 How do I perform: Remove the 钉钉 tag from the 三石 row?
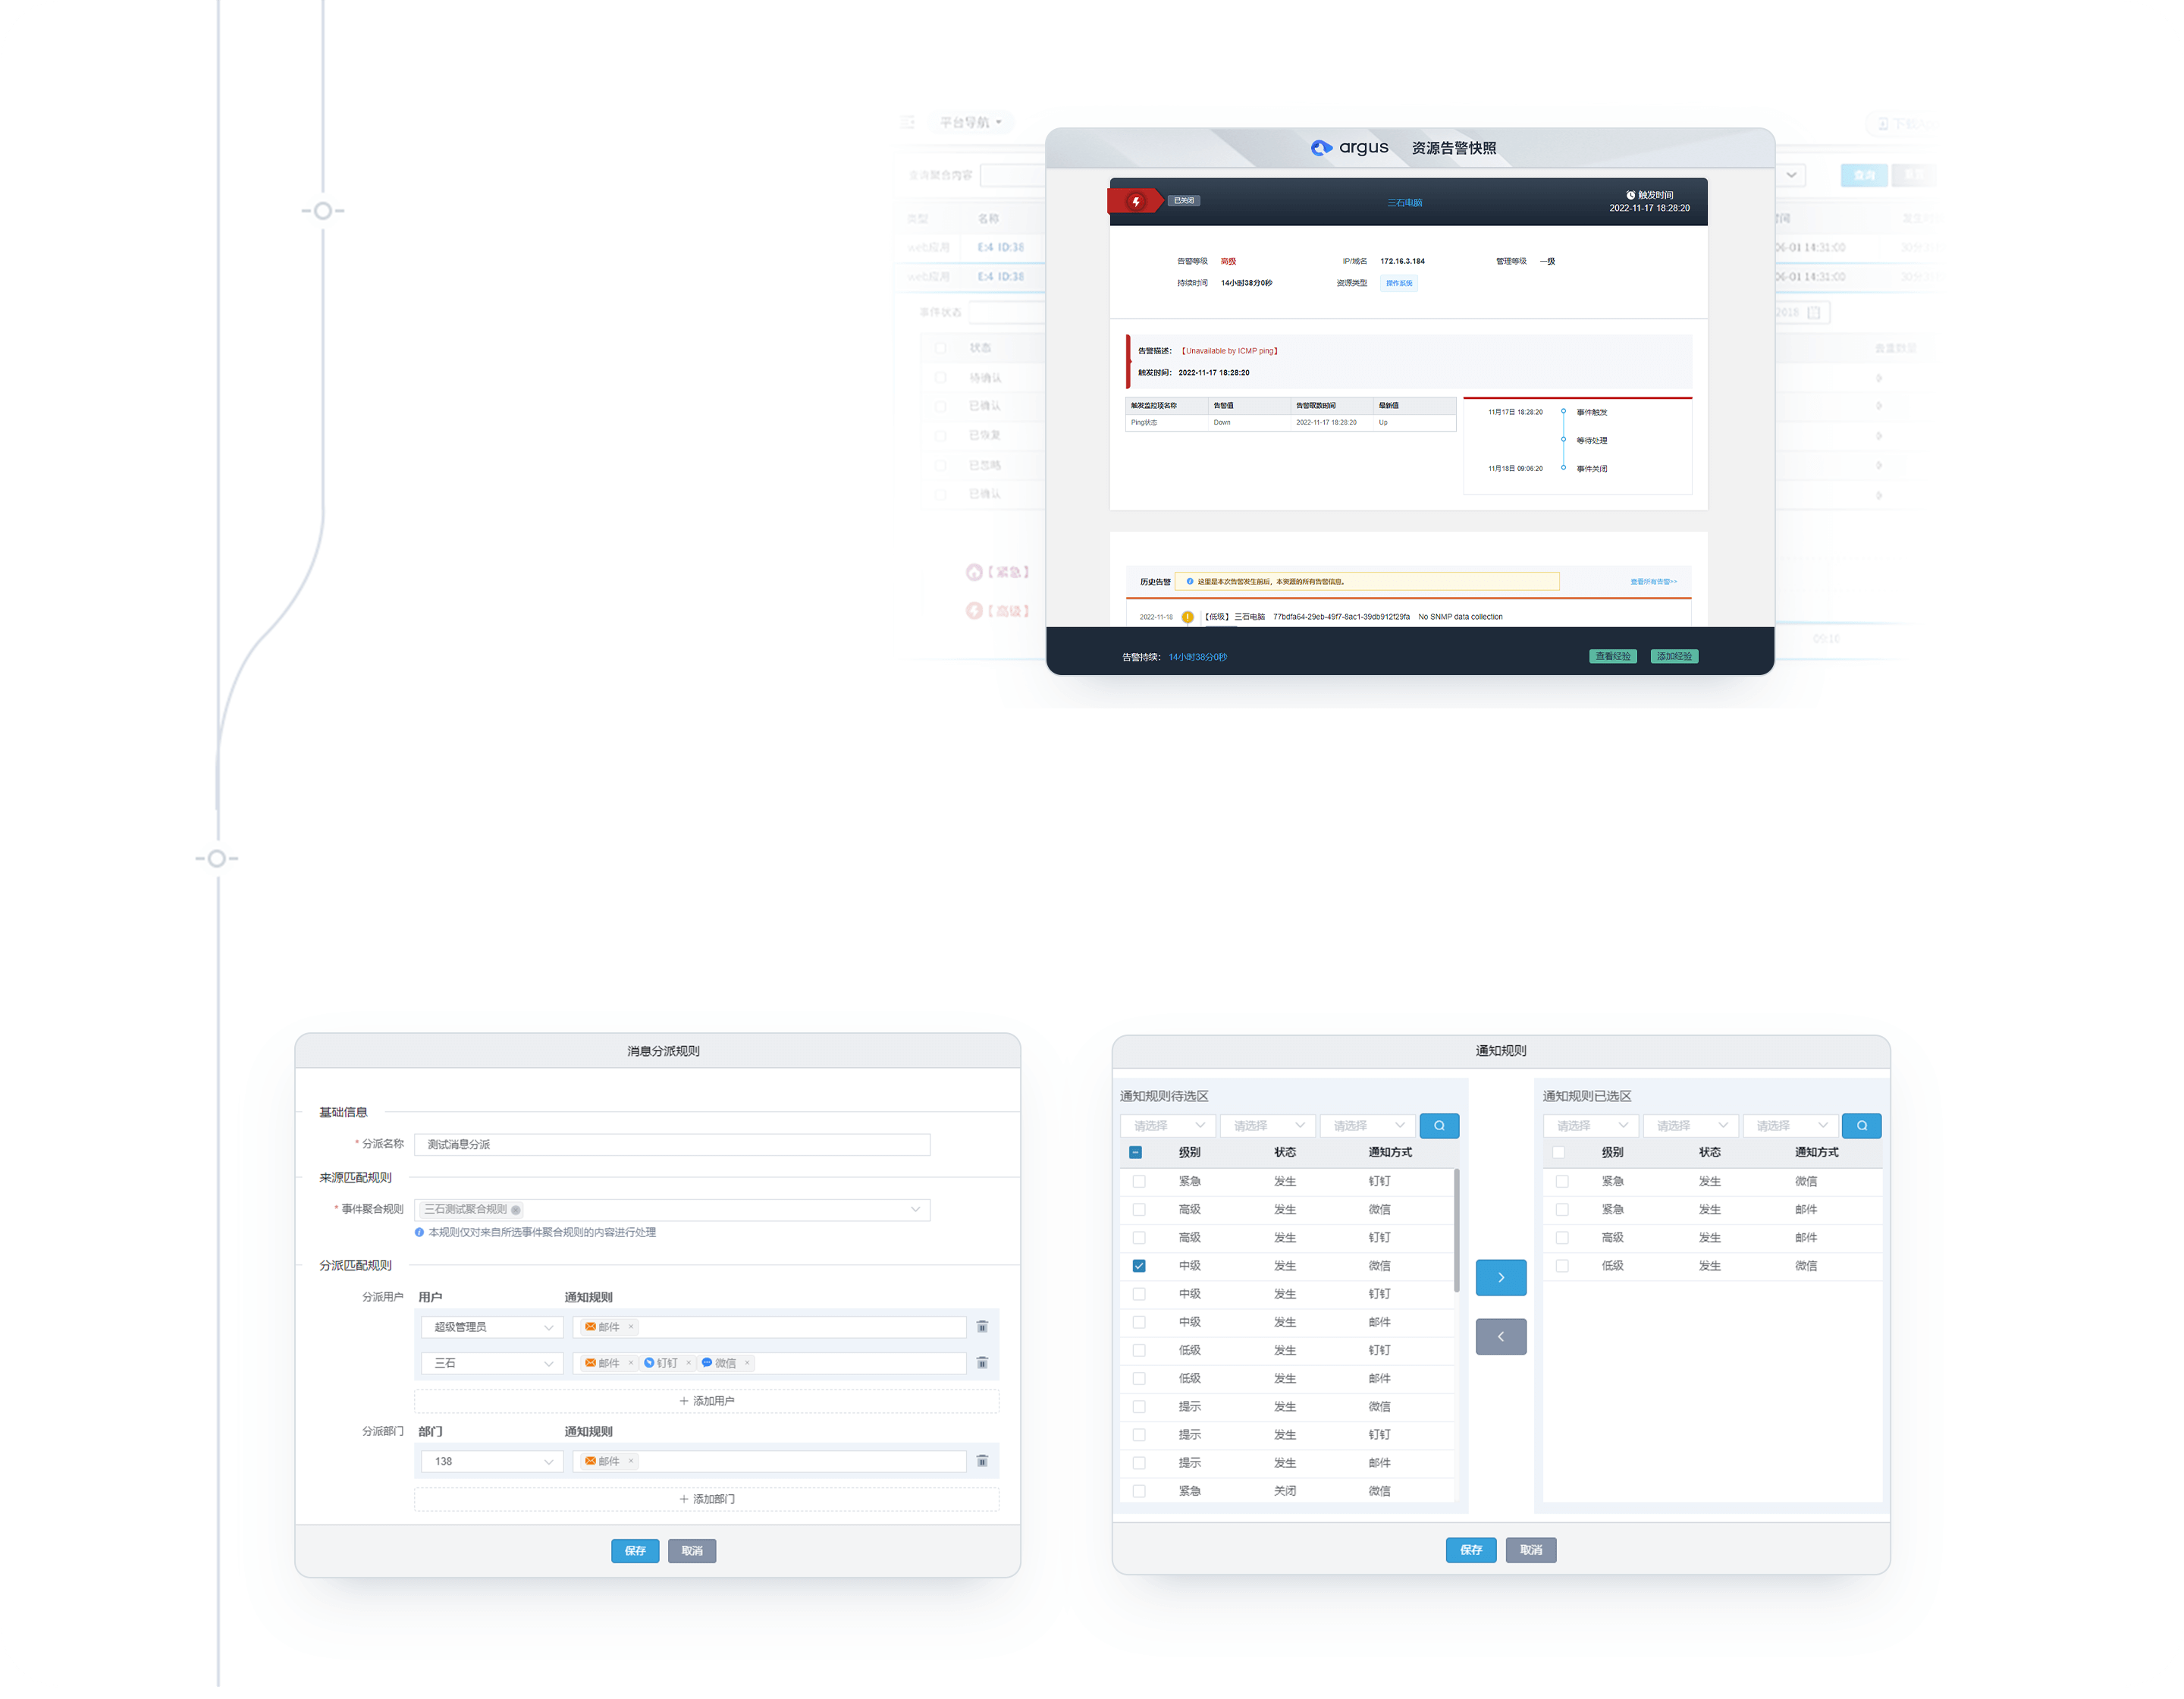pos(689,1363)
